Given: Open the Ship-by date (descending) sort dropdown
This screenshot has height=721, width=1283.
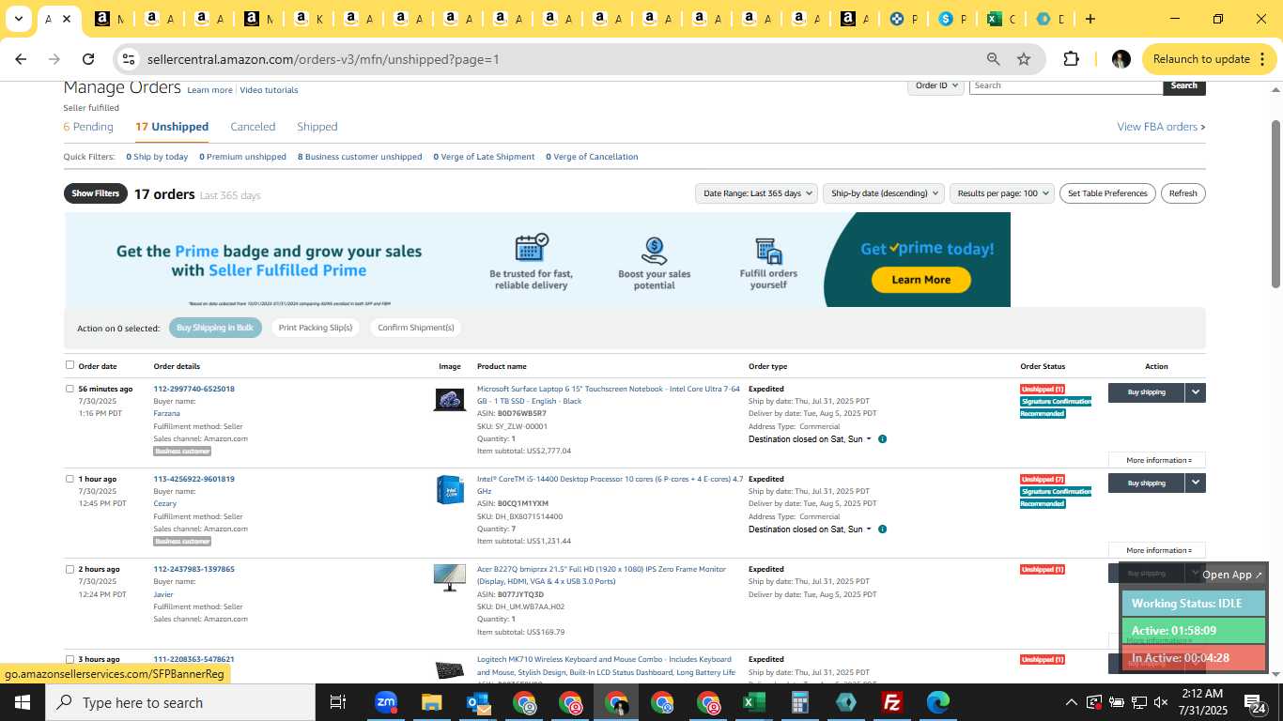Looking at the screenshot, I should pyautogui.click(x=883, y=193).
